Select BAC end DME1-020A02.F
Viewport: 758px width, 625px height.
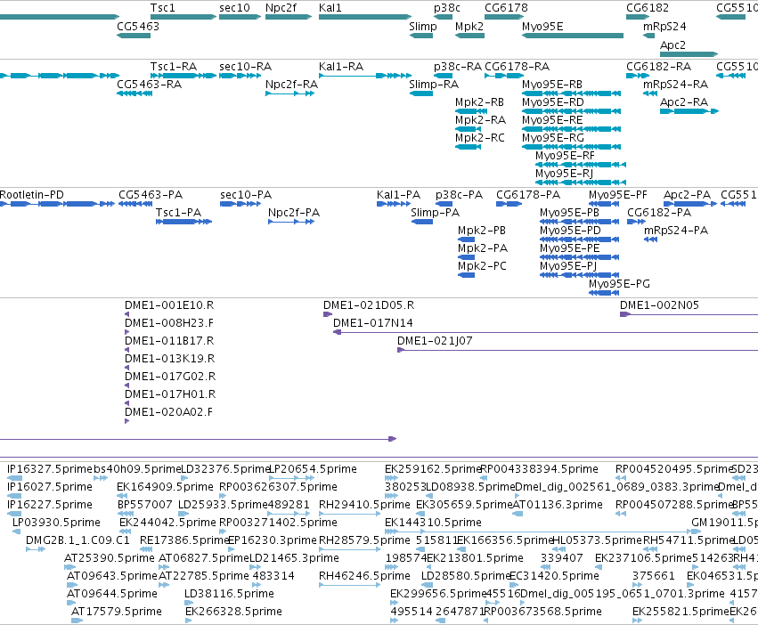(x=168, y=412)
